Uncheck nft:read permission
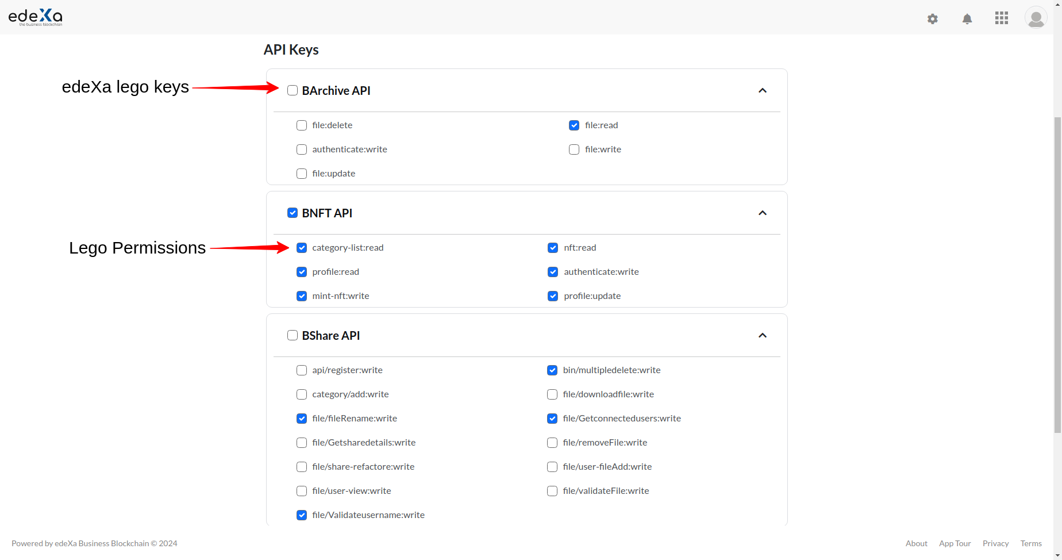The height and width of the screenshot is (560, 1062). pos(553,248)
